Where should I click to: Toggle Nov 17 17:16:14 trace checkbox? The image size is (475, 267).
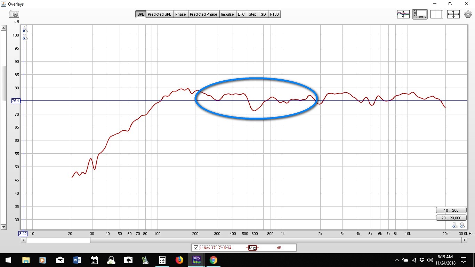(x=196, y=248)
